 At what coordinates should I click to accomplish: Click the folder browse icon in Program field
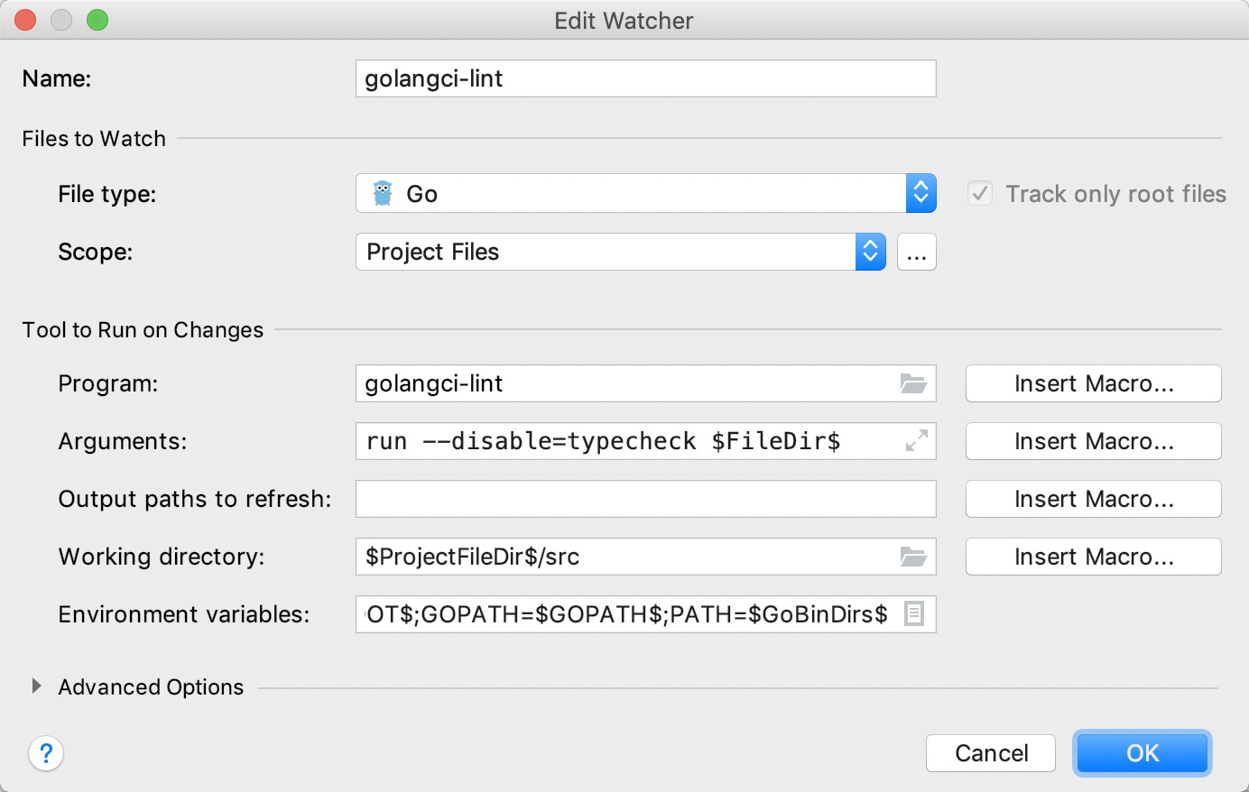[913, 383]
